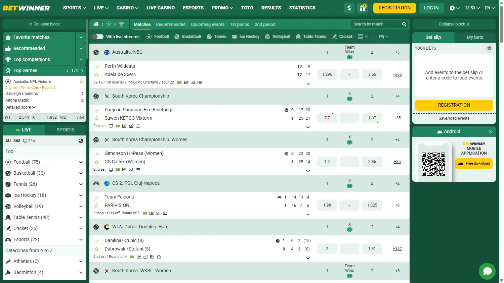Switch to My bets tab
This screenshot has height=283, width=504.
[x=475, y=37]
